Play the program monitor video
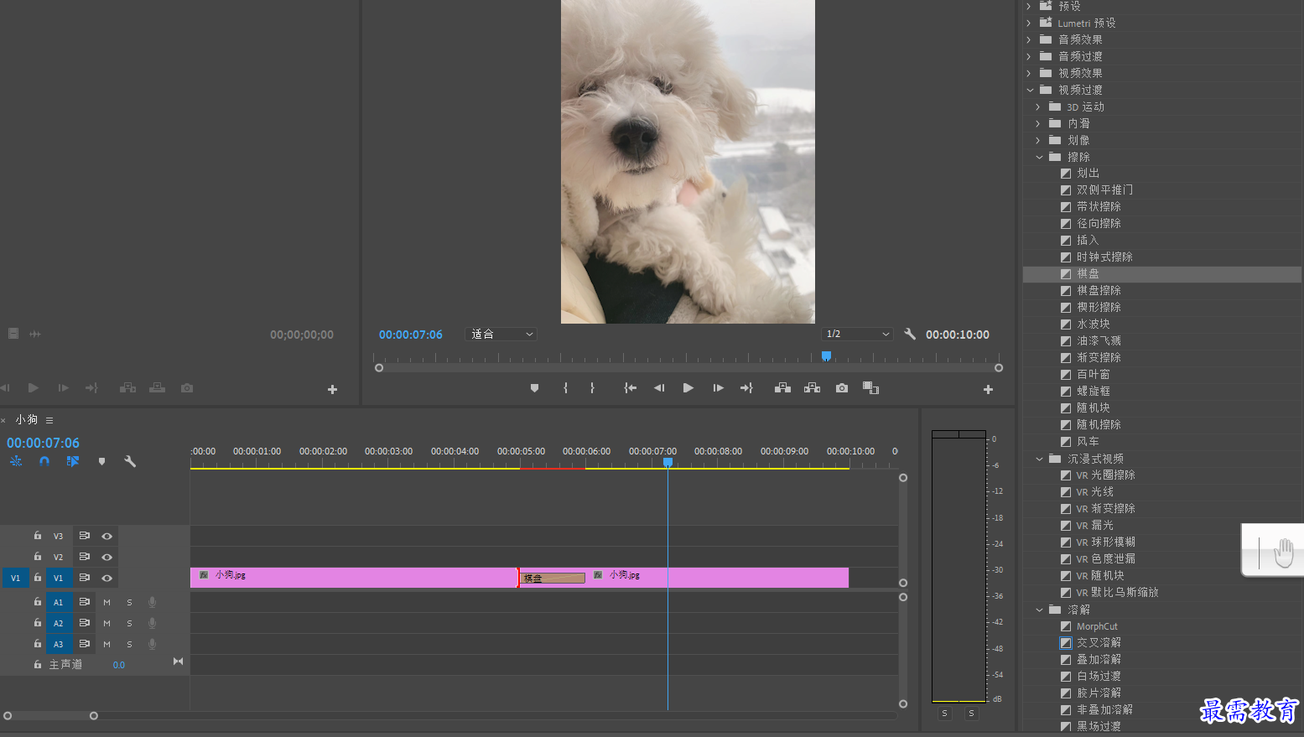The height and width of the screenshot is (737, 1304). coord(688,388)
